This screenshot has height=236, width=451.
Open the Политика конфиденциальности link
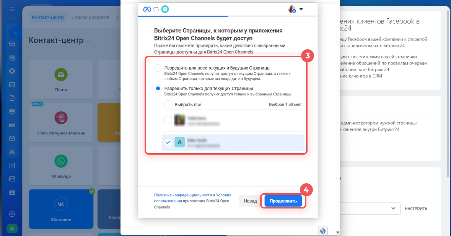coord(183,195)
